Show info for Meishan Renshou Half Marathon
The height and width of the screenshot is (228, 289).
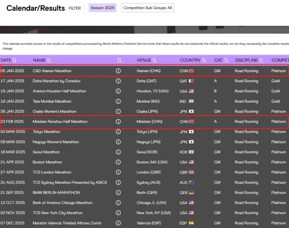coord(118,122)
